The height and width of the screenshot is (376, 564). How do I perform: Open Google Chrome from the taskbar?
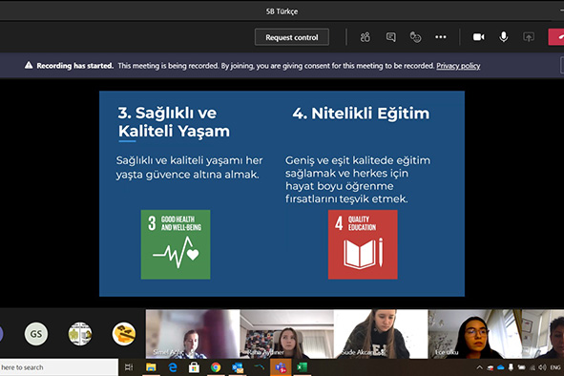(216, 367)
